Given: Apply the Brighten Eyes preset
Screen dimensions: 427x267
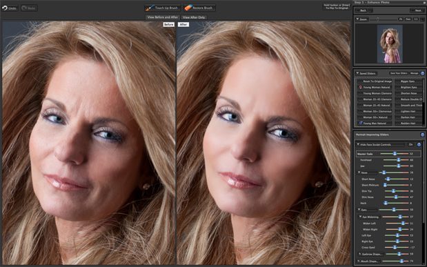Looking at the screenshot, I should tap(408, 87).
